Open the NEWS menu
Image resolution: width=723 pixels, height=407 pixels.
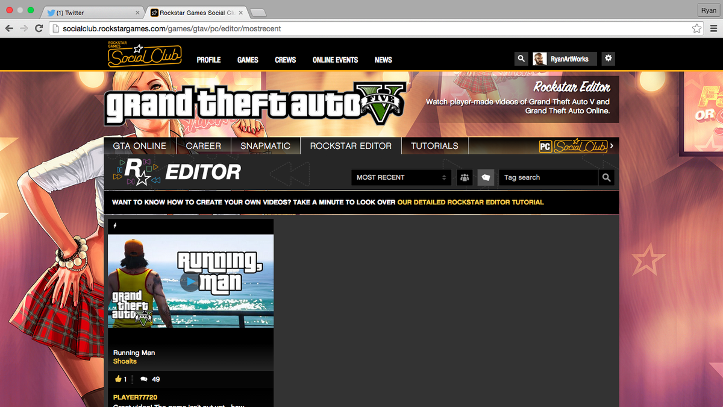pos(383,60)
